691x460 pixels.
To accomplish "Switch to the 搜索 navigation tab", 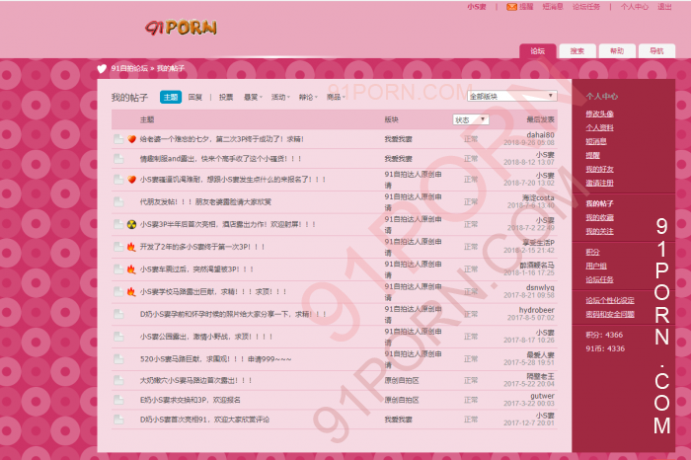I will (576, 51).
